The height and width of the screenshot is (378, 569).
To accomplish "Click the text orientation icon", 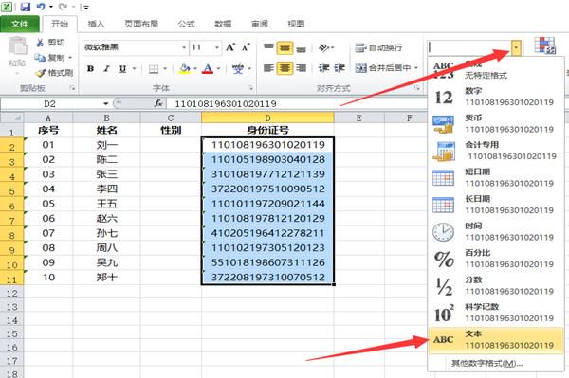I will [323, 47].
